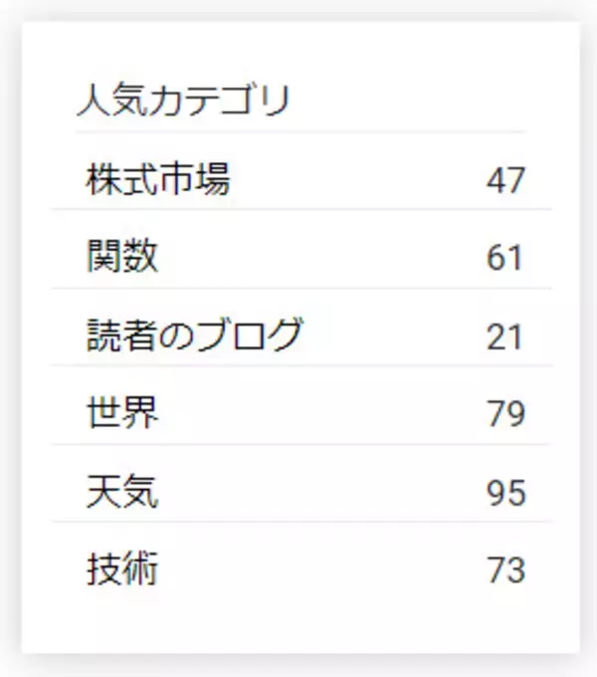
Task: Click the post count 21
Action: (x=504, y=338)
